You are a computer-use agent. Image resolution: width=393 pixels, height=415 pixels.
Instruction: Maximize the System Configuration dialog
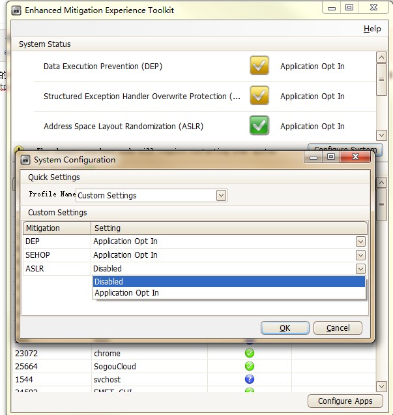click(331, 157)
